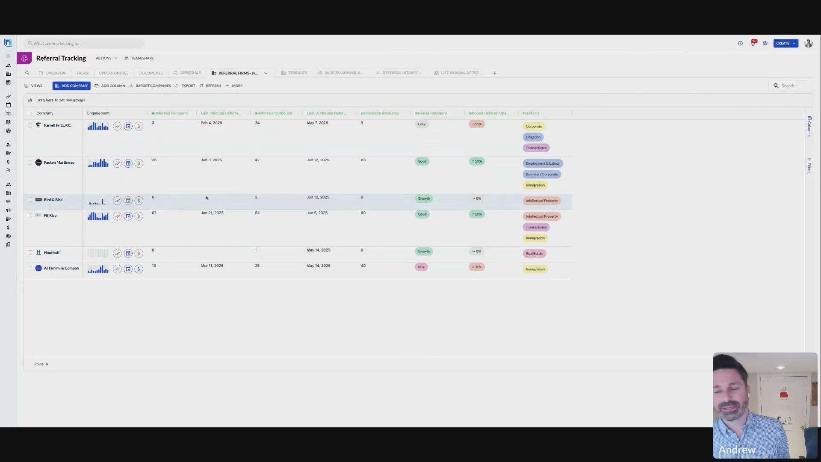
Task: Click the Referral Tracking workspace icon
Action: pyautogui.click(x=24, y=58)
